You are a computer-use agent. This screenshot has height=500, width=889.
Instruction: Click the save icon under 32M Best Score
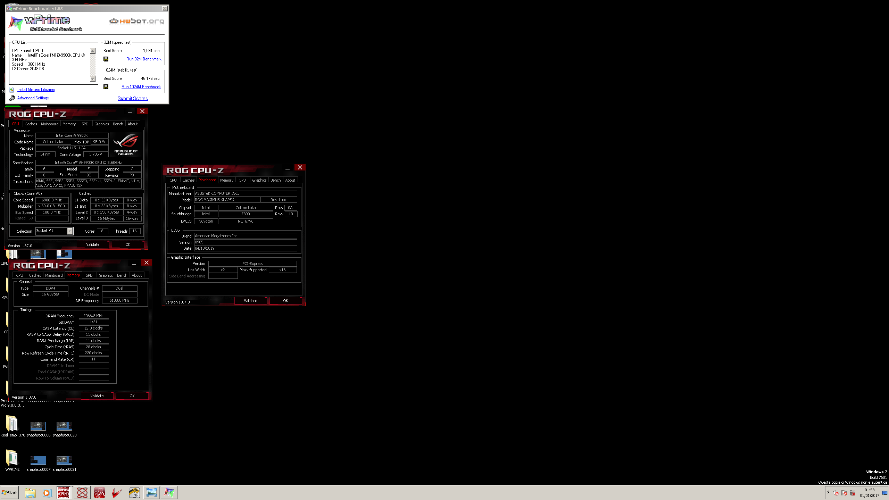[106, 59]
